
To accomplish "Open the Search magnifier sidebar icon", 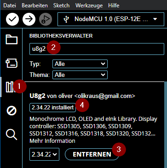I will tap(12, 135).
